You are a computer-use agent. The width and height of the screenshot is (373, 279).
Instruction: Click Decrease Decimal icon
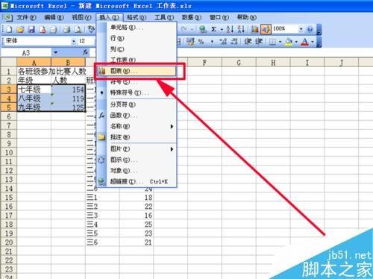click(234, 42)
